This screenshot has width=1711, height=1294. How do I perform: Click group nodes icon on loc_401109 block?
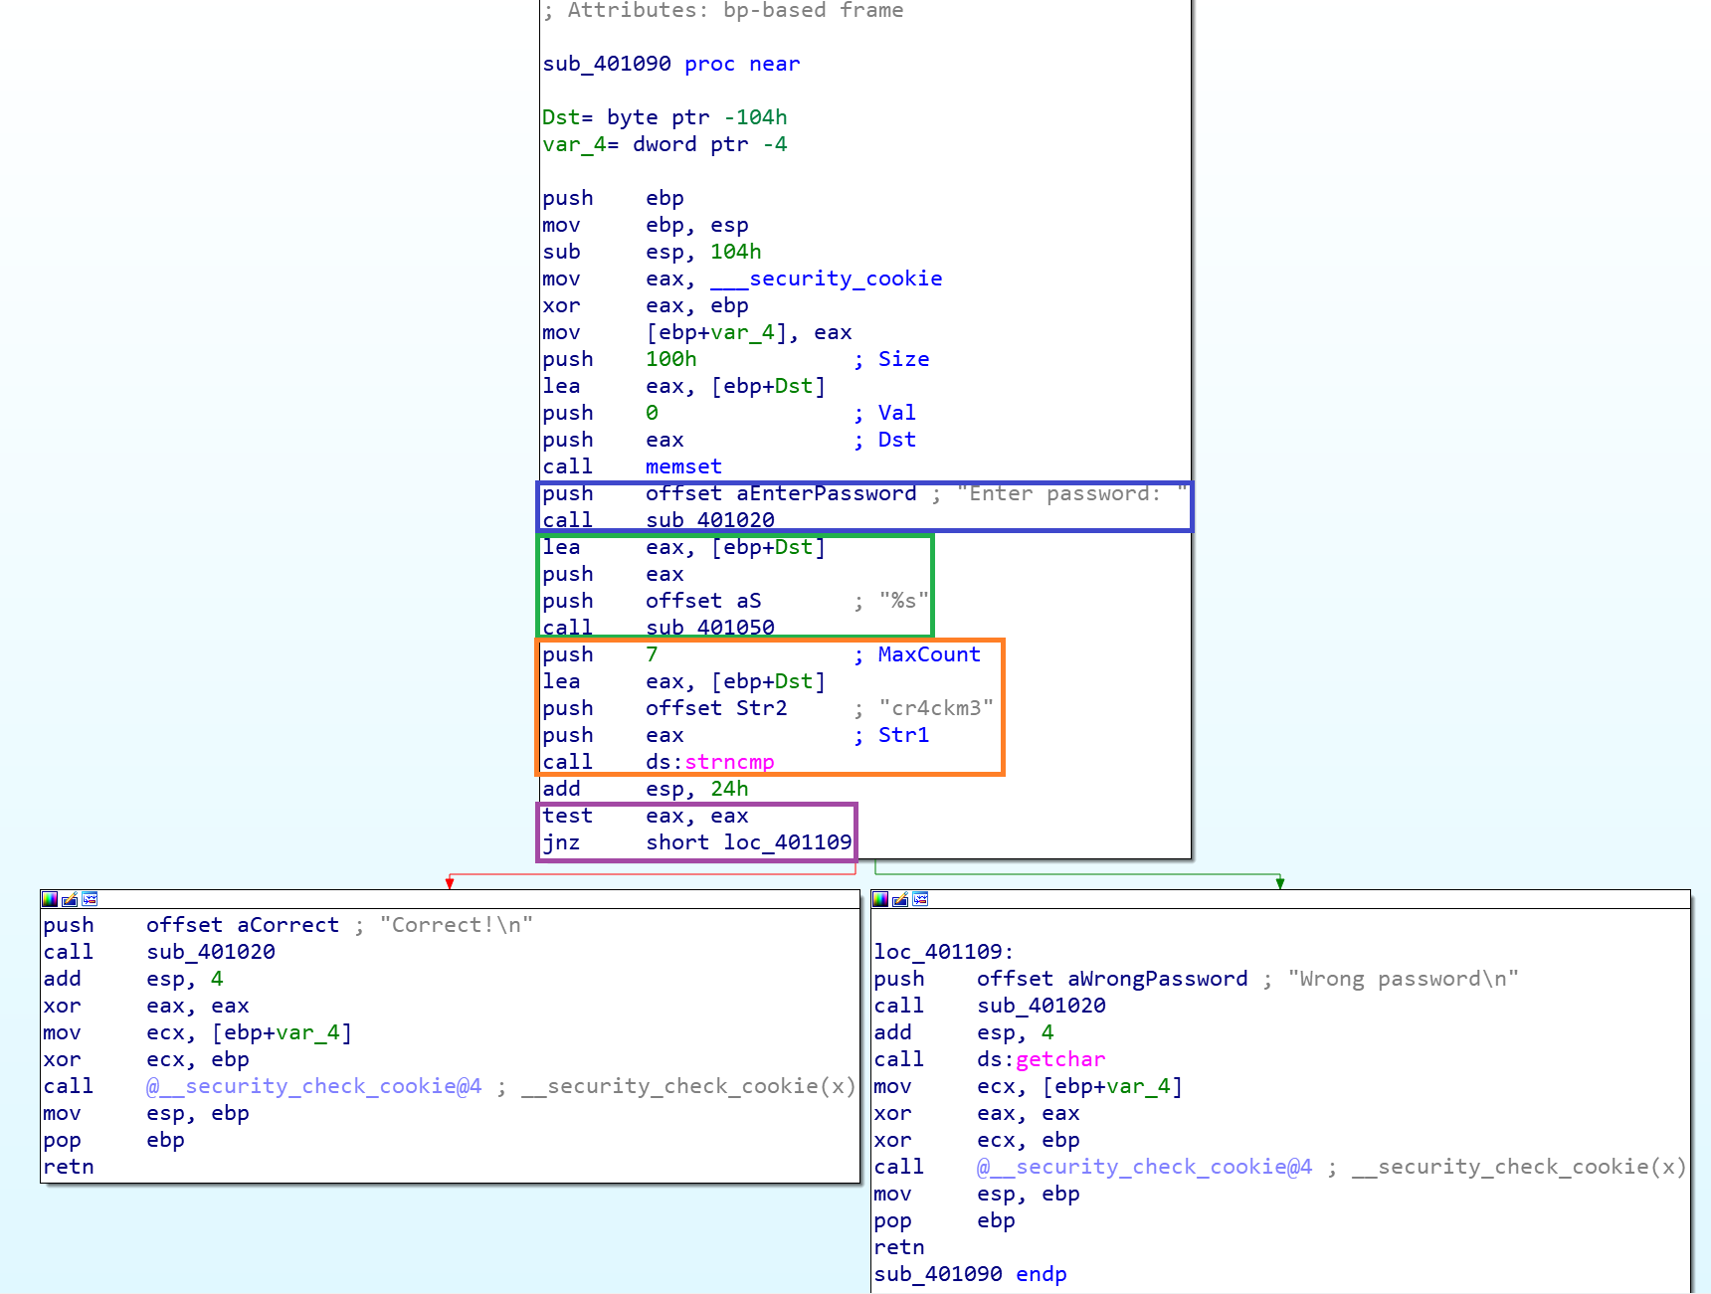tap(920, 899)
